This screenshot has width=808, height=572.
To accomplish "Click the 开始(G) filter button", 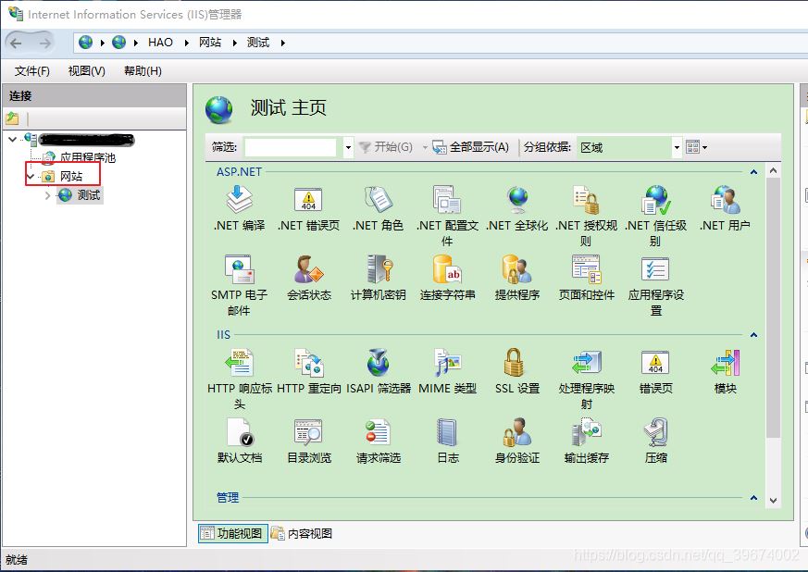I will (386, 147).
